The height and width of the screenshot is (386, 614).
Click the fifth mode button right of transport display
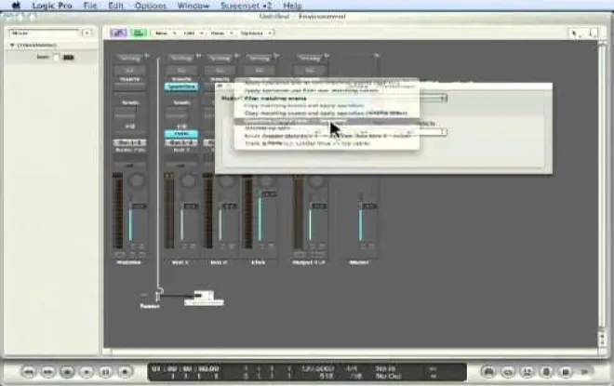(566, 371)
